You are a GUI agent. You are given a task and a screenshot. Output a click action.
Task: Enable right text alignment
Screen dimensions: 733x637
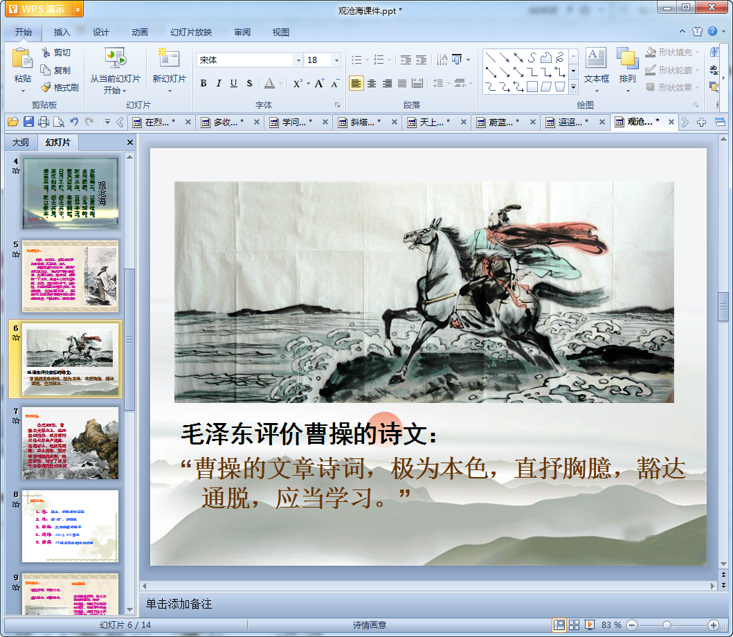click(387, 83)
